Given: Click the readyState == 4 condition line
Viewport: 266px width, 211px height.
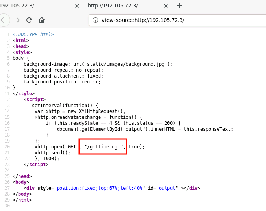Looking at the screenshot, I should point(113,123).
